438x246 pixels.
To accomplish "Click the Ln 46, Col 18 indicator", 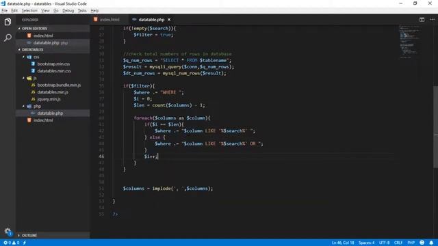I will pos(343,243).
